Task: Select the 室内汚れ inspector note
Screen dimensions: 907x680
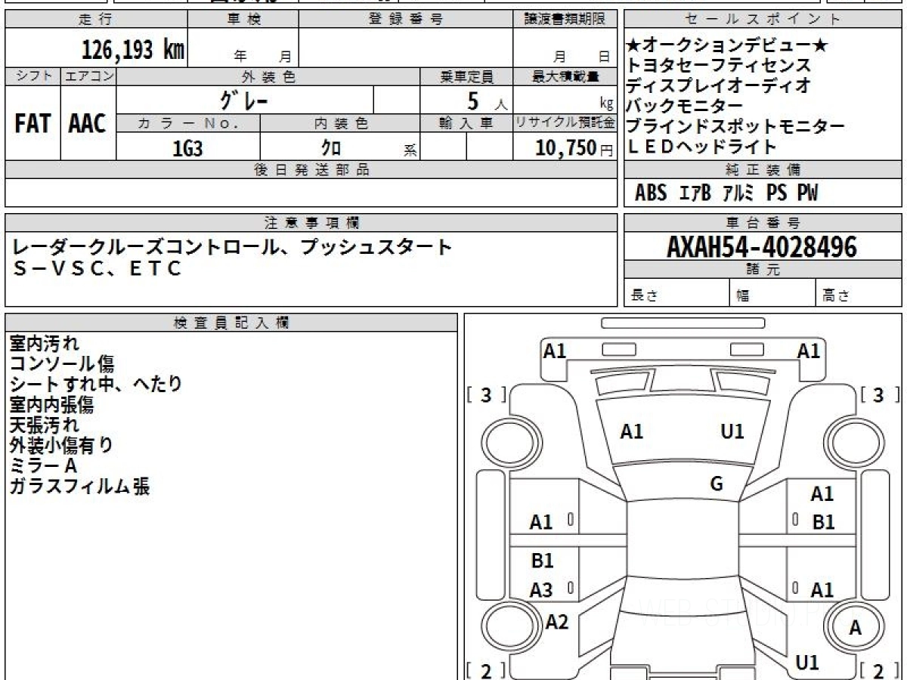Action: [44, 344]
